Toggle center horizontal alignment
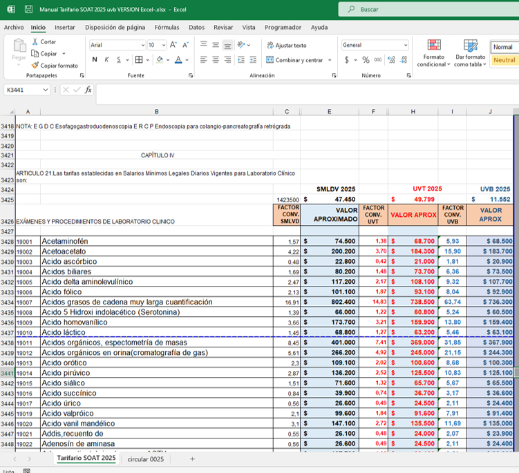Viewport: 519px width, 473px height. pyautogui.click(x=217, y=60)
